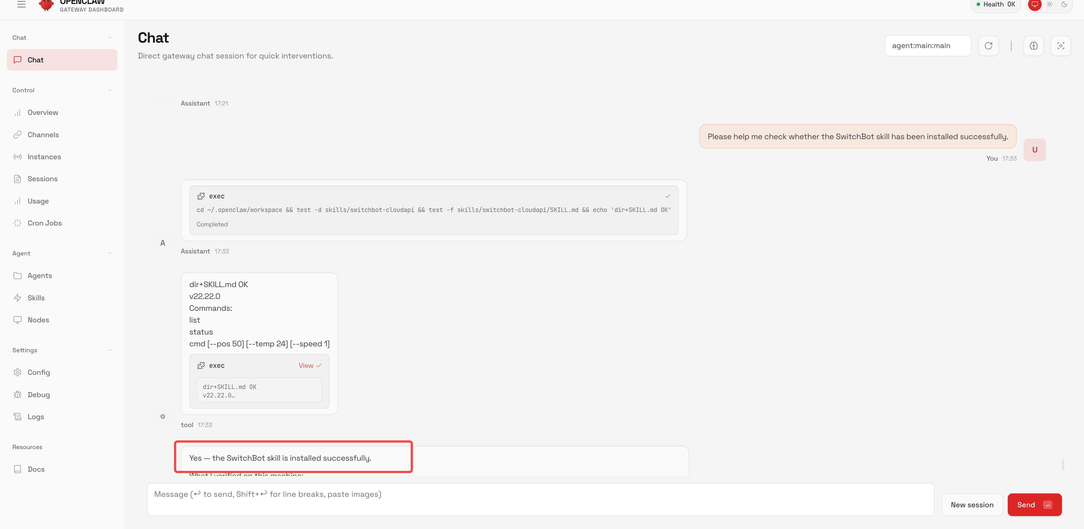Switch to dark theme moon icon
Screen dimensions: 1084x529
(x=1064, y=5)
